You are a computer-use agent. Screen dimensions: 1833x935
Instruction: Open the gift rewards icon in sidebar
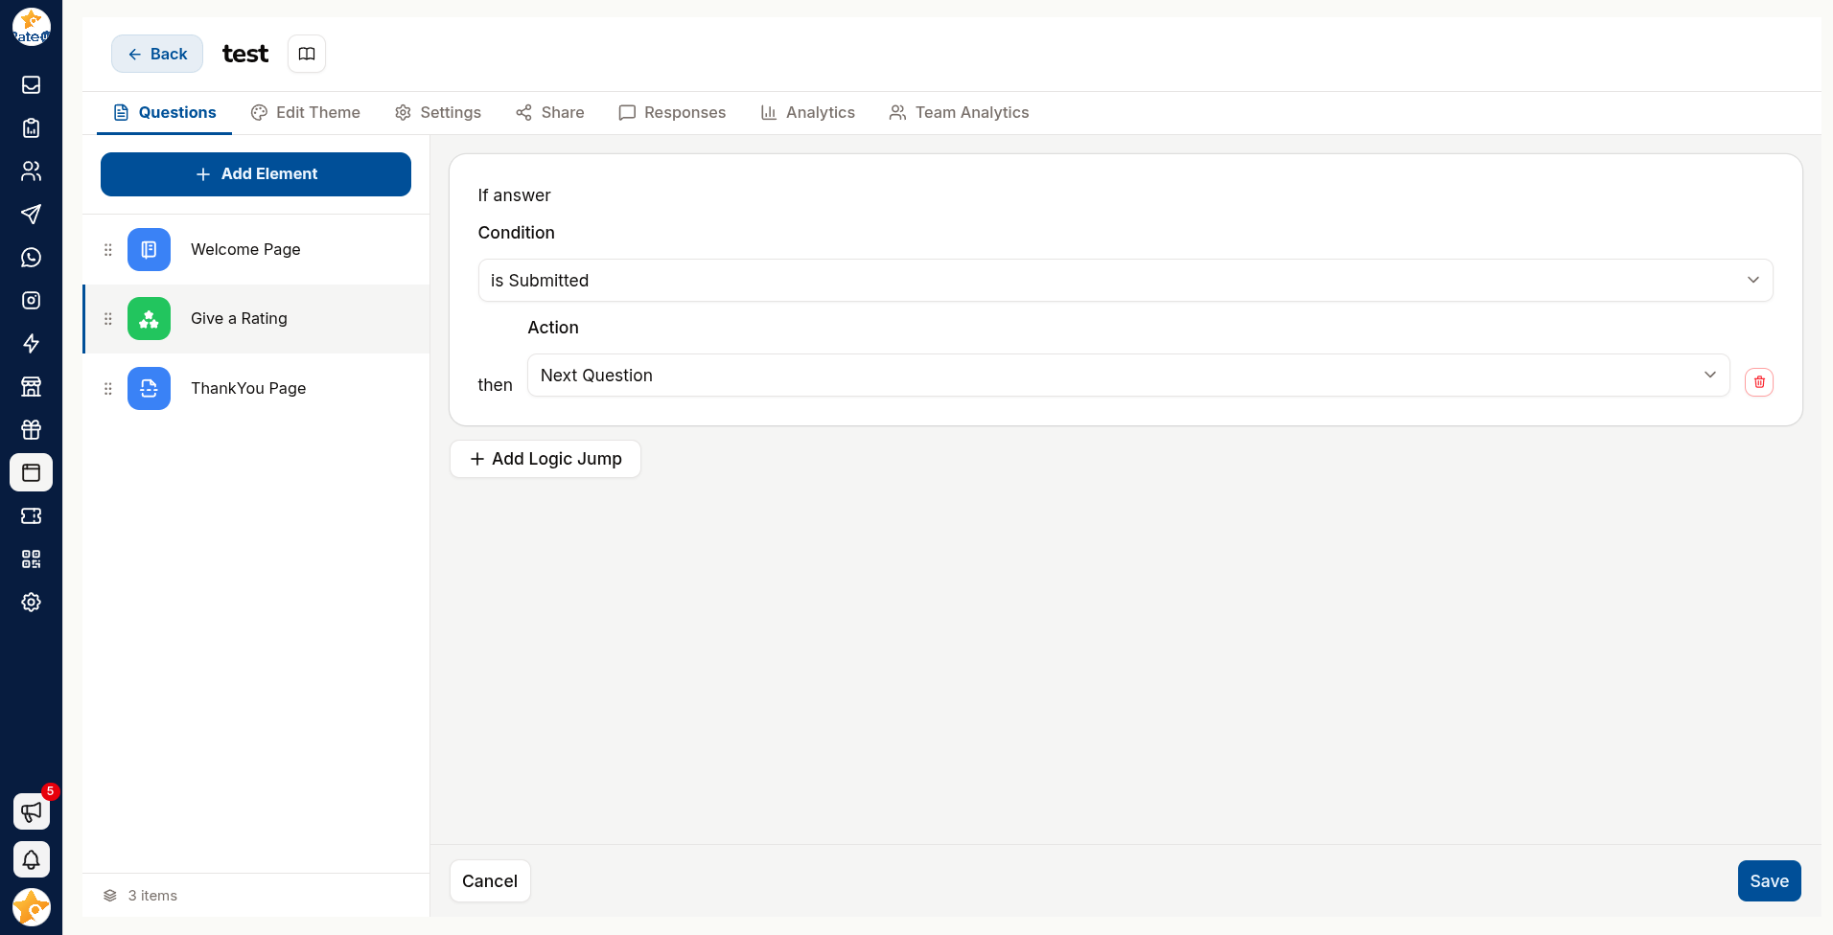(31, 430)
